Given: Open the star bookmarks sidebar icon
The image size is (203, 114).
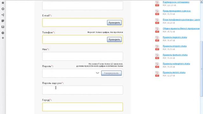Looking at the screenshot, I should click(3, 3).
